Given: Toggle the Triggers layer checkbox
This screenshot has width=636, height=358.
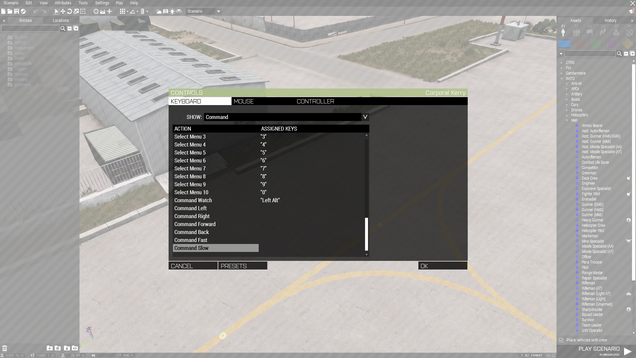Looking at the screenshot, I should (x=10, y=69).
